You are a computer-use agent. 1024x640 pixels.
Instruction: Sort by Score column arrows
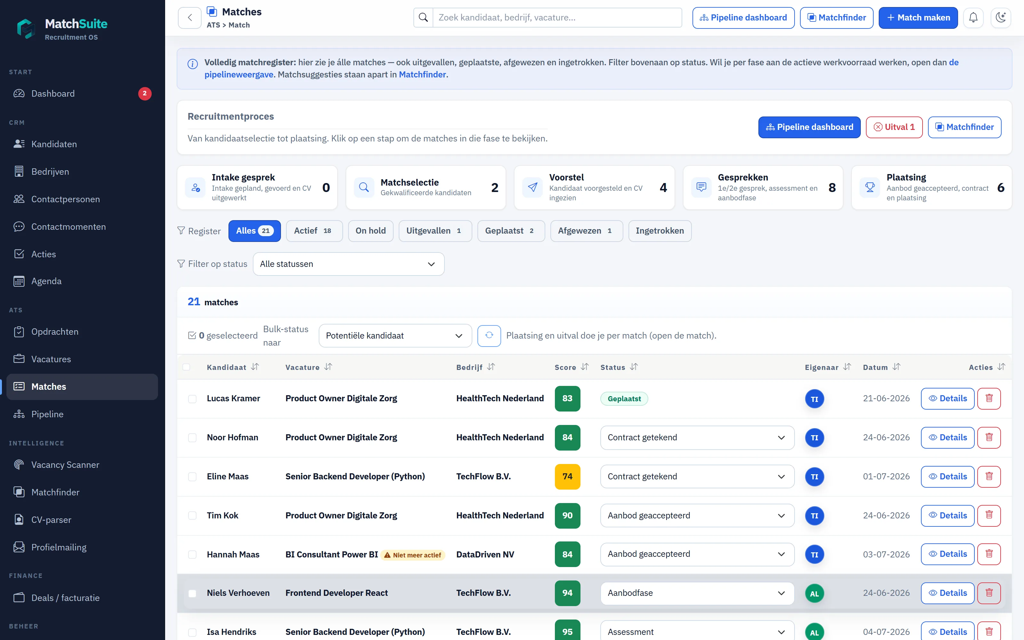click(585, 367)
